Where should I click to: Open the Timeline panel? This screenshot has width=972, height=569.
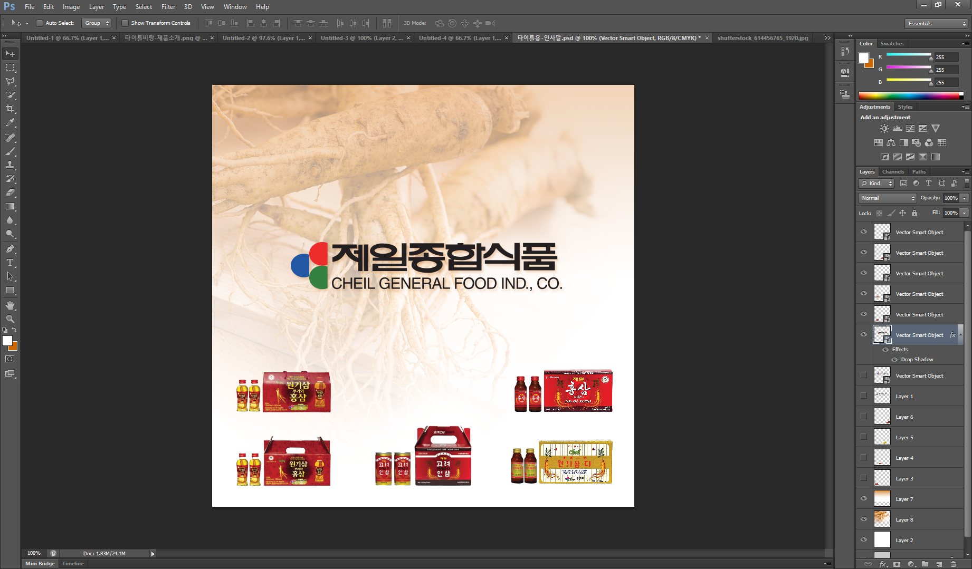[73, 564]
